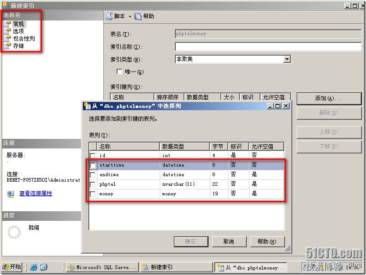Click the 标识 column header in dialog

239,147
